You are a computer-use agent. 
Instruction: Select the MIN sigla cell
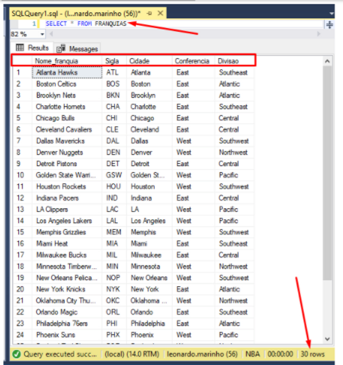pyautogui.click(x=114, y=266)
